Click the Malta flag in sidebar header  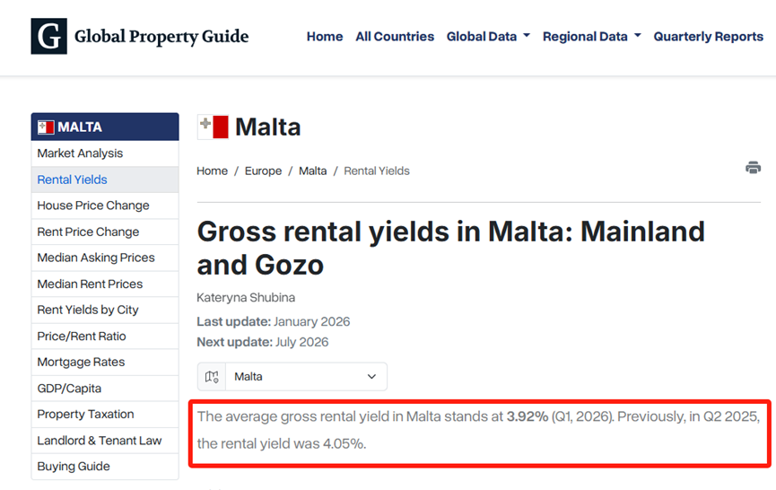click(x=46, y=127)
